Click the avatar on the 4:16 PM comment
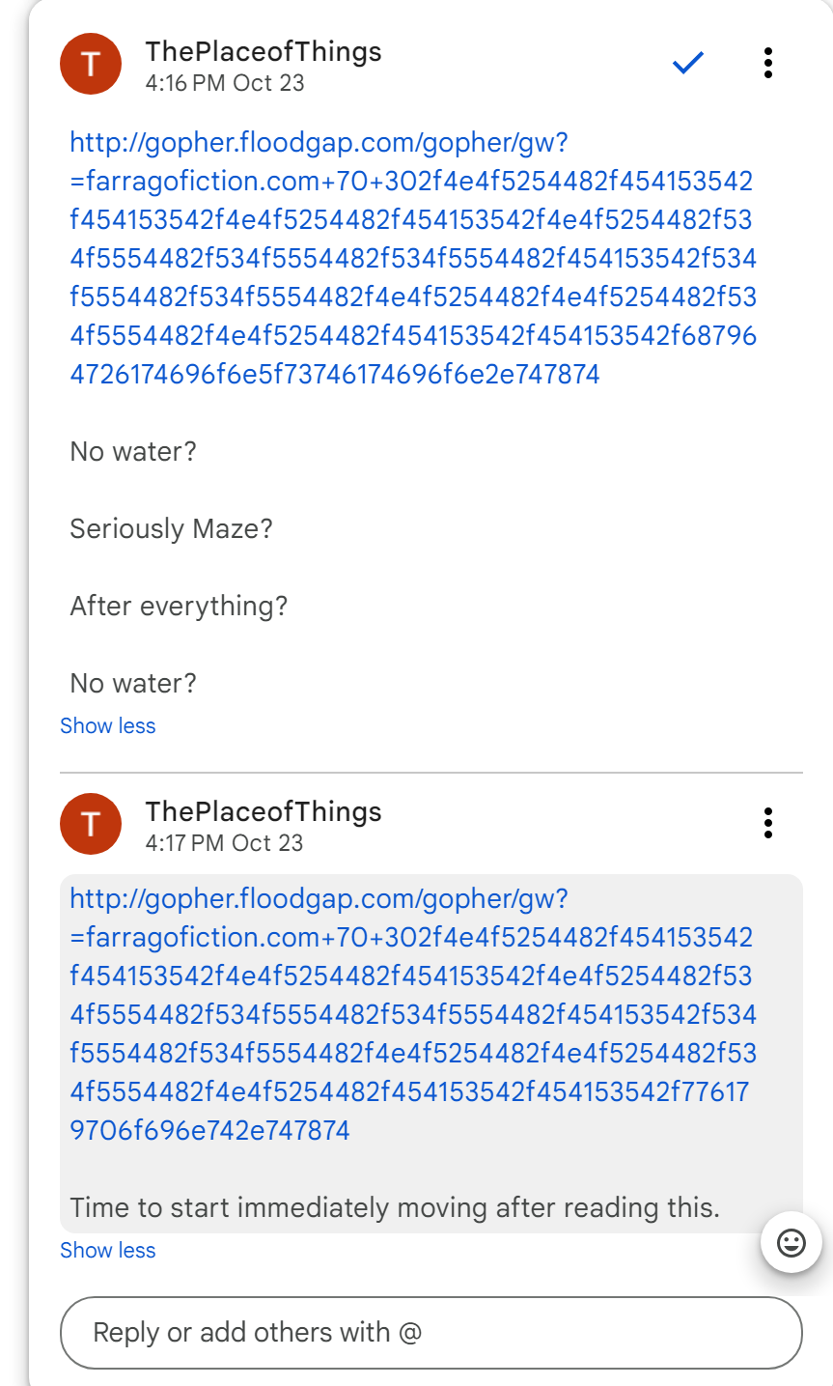This screenshot has width=833, height=1386. pyautogui.click(x=91, y=64)
